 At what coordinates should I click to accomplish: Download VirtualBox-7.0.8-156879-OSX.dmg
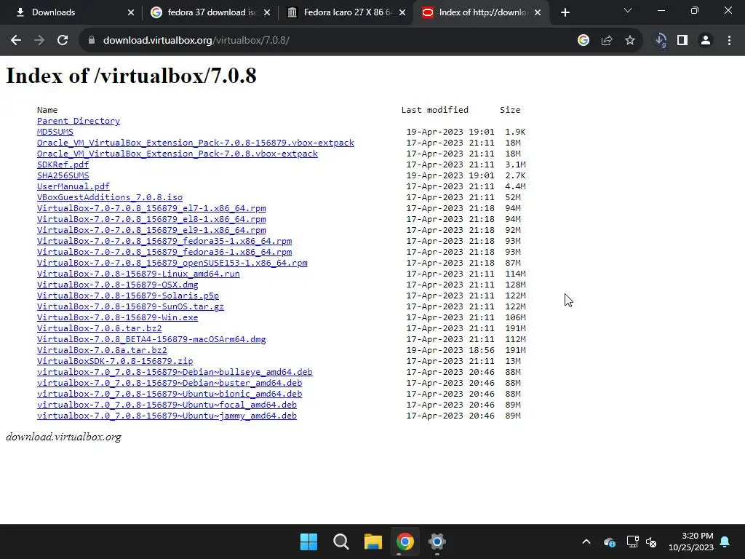coord(117,285)
